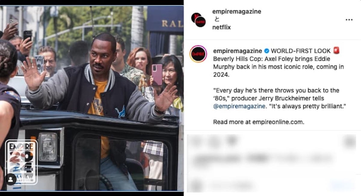361x196 pixels.
Task: Click the bold empiremagazine username in caption
Action: click(x=238, y=51)
